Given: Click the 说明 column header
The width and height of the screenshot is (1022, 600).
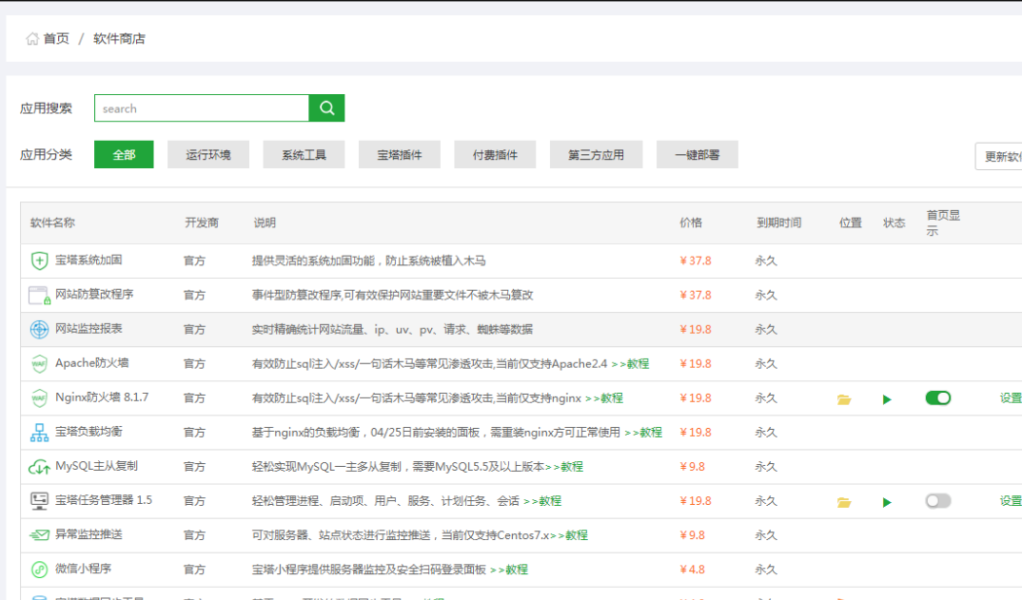Looking at the screenshot, I should click(265, 223).
